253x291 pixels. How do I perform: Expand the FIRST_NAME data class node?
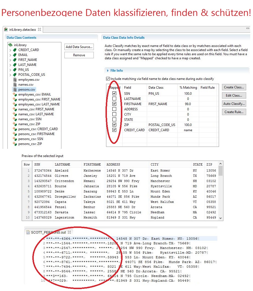(10, 60)
